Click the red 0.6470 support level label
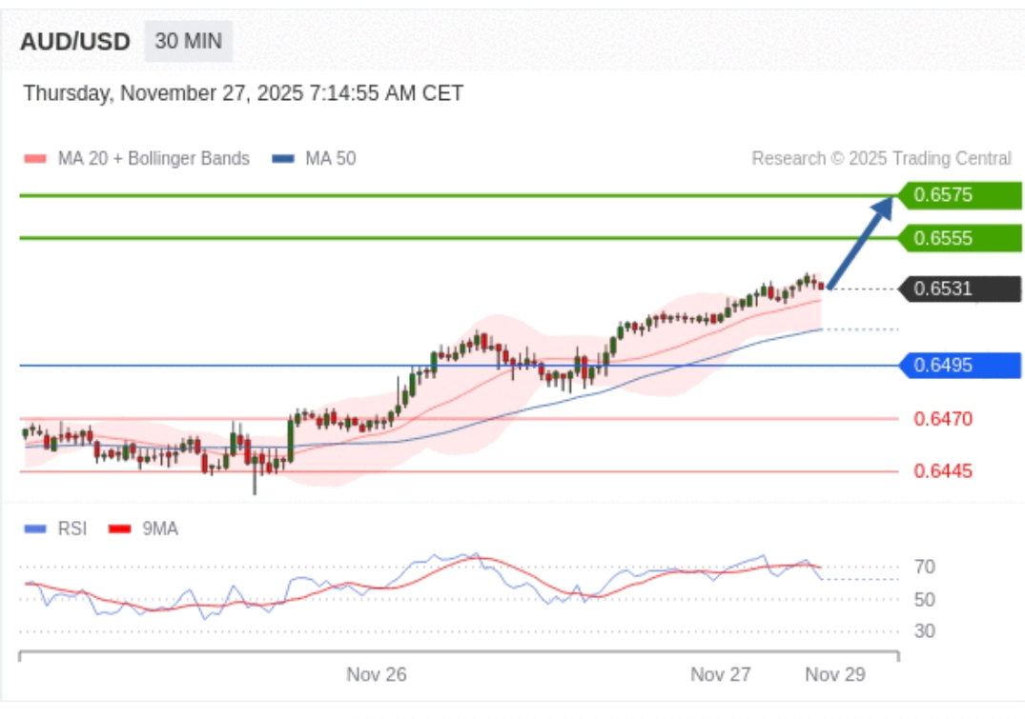1025x719 pixels. [943, 418]
